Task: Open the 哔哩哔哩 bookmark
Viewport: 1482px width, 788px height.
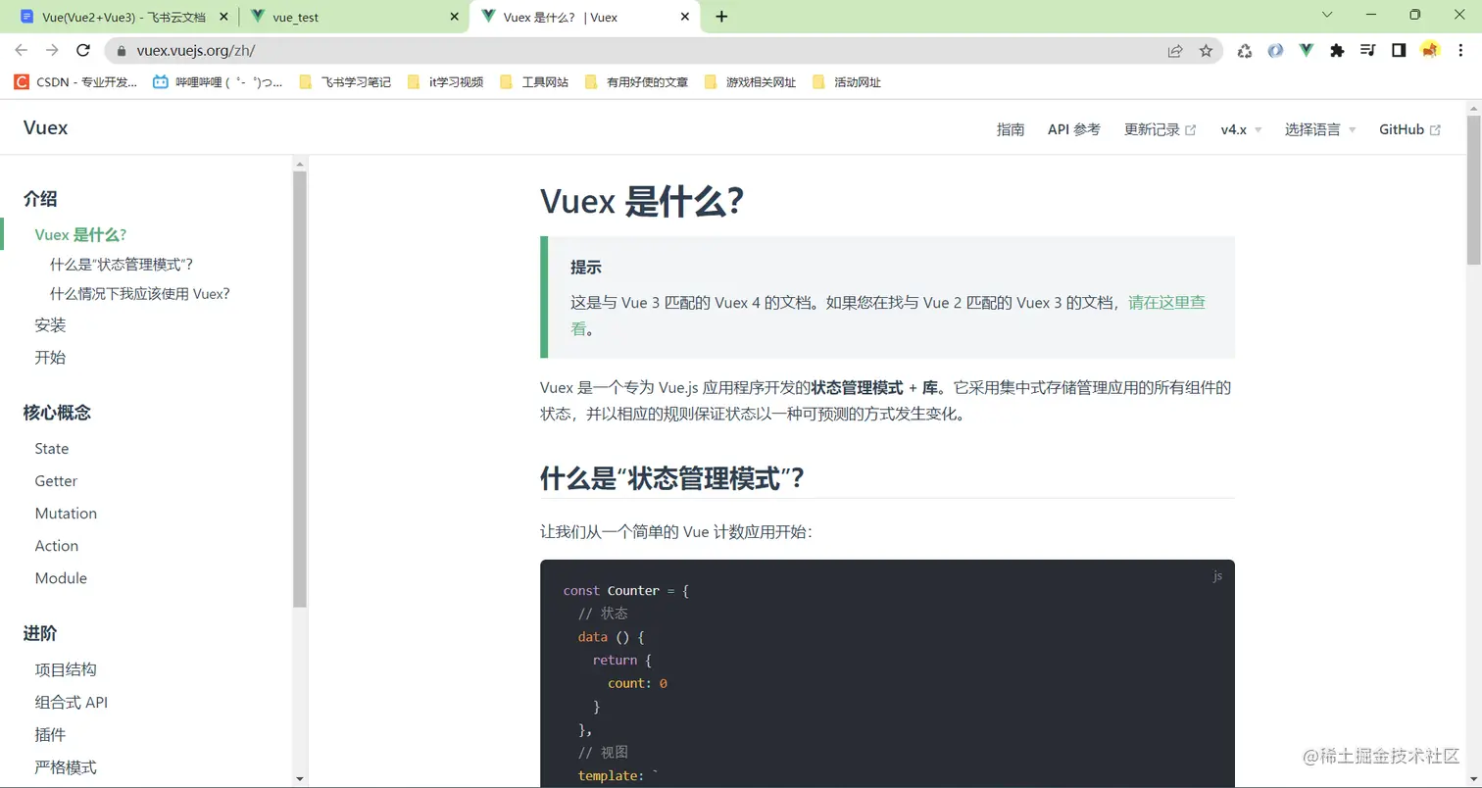Action: coord(218,82)
